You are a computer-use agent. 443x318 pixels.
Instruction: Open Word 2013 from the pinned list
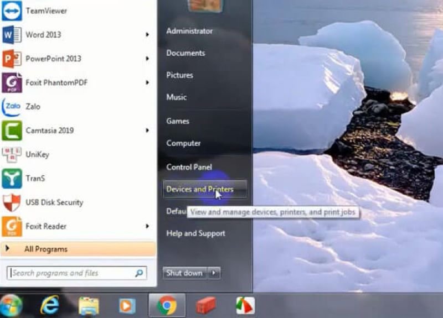43,34
